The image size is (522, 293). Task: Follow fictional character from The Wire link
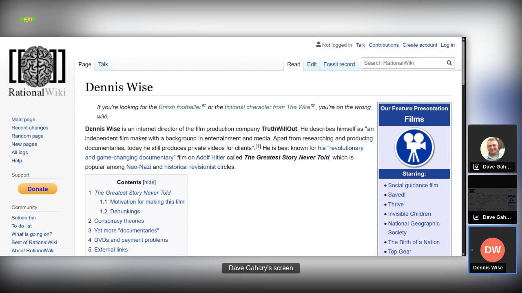point(268,107)
